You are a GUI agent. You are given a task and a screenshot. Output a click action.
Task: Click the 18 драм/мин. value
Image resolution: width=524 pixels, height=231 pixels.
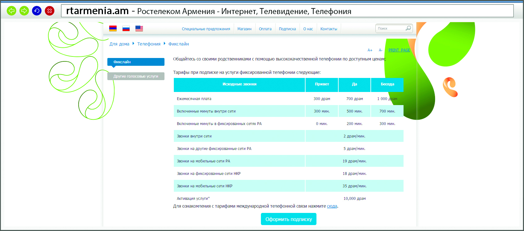click(x=355, y=174)
